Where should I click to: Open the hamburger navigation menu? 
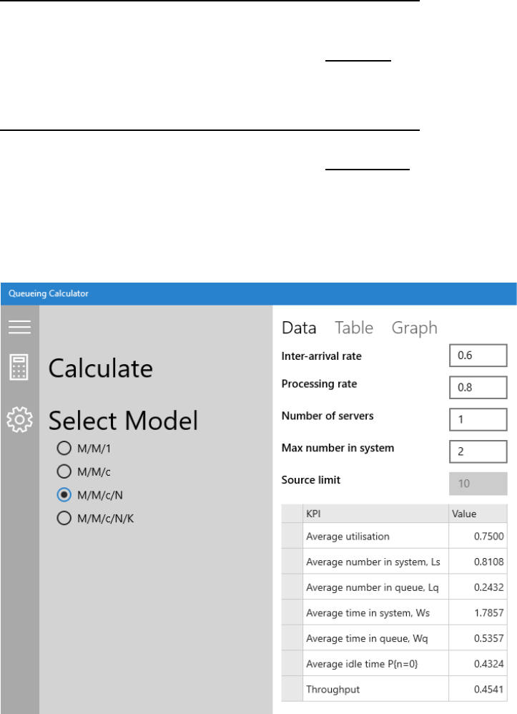tap(19, 327)
